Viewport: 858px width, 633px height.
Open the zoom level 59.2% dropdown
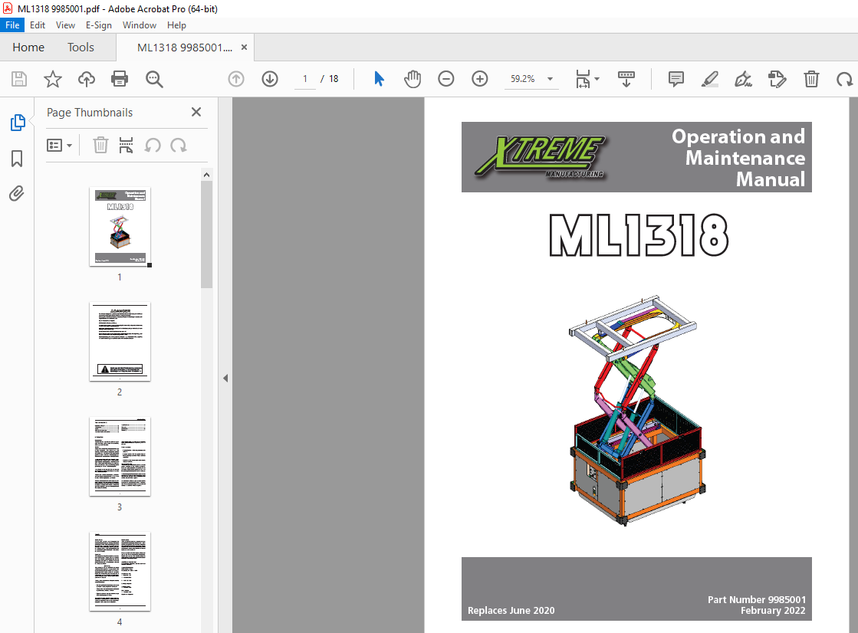(x=550, y=80)
